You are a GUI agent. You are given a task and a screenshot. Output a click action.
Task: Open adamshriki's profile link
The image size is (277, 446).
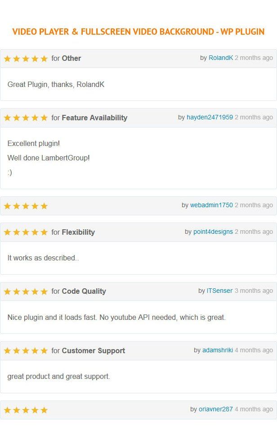click(x=218, y=350)
